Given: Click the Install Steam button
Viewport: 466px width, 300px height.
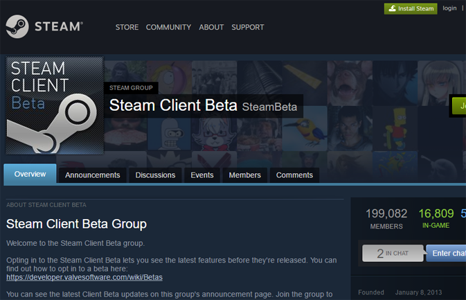Looking at the screenshot, I should click(411, 8).
